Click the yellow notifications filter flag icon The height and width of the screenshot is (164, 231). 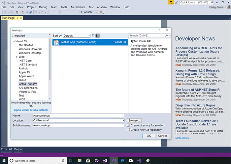[171, 2]
